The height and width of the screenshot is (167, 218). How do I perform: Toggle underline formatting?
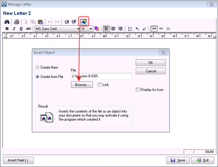click(21, 29)
